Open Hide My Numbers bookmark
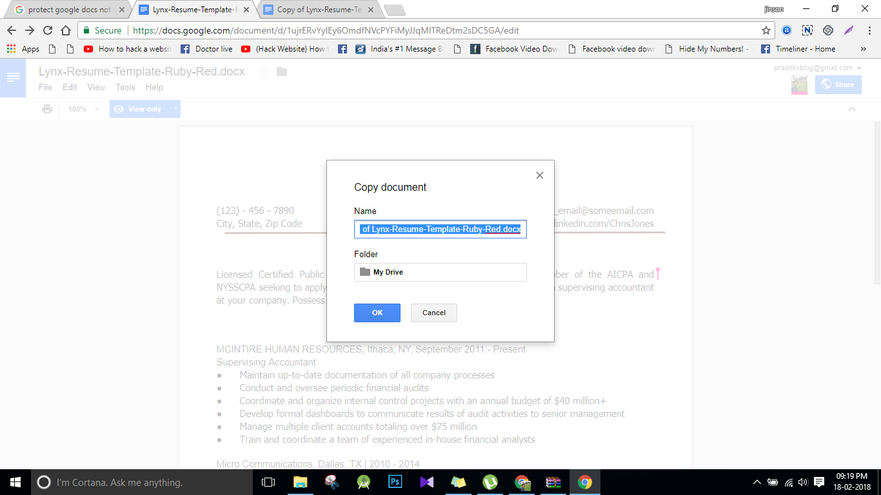 coord(708,49)
